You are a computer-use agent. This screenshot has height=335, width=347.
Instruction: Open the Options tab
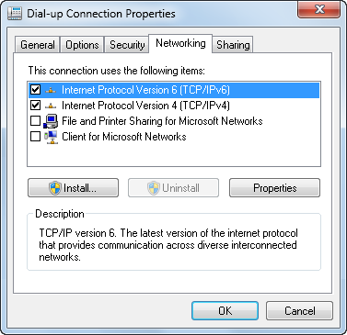click(x=82, y=45)
